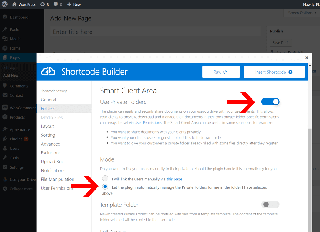Click the Tools wrench icon
Screen dimensions: 320x232
(5, 158)
